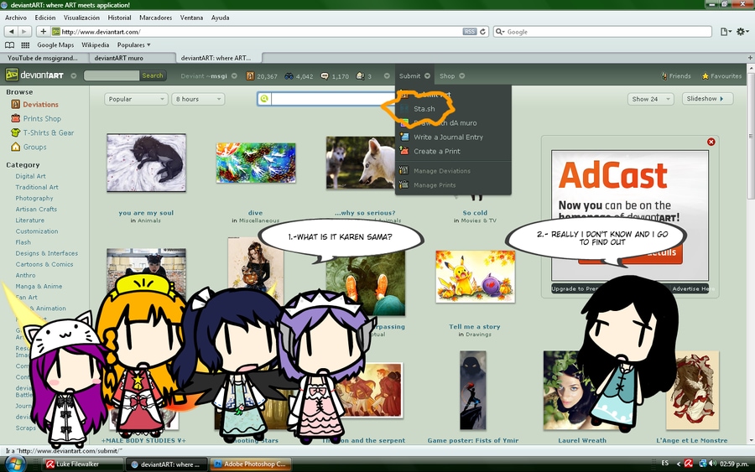The height and width of the screenshot is (472, 755).
Task: Open the Wikipedia bookmark
Action: coord(96,44)
